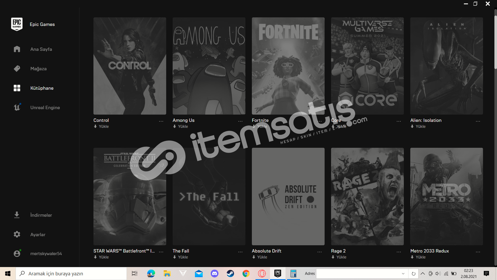Open the Ana Sayfa home icon
497x280 pixels.
tap(17, 49)
